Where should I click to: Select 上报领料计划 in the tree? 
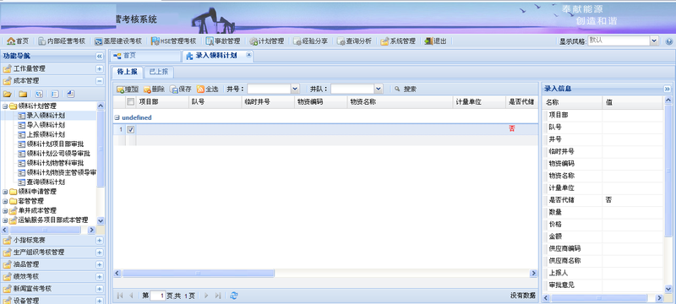pos(46,134)
